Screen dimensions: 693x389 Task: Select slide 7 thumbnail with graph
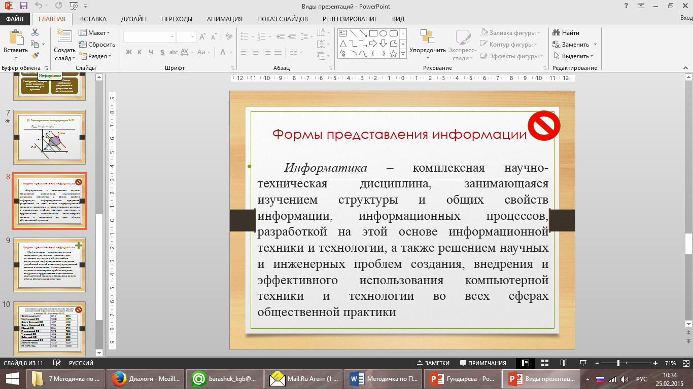(x=49, y=137)
